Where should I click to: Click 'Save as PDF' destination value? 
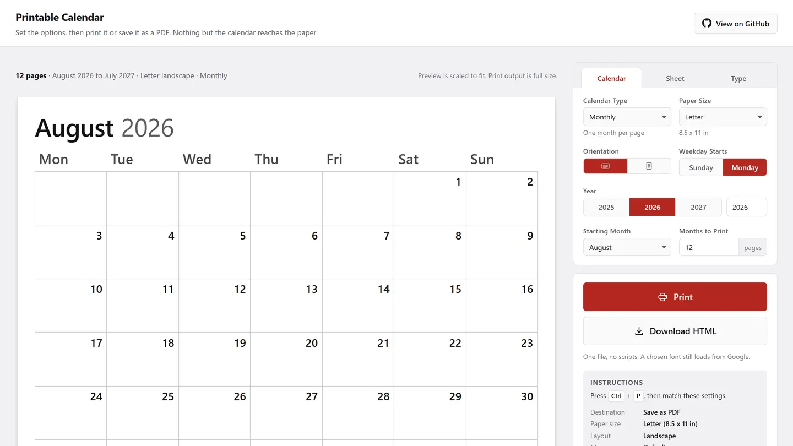click(x=661, y=412)
